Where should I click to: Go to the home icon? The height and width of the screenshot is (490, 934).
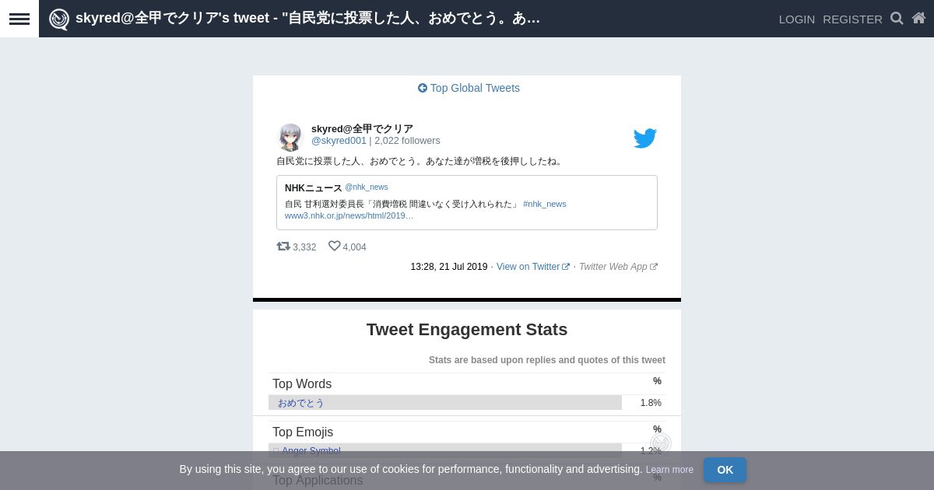coord(918,18)
